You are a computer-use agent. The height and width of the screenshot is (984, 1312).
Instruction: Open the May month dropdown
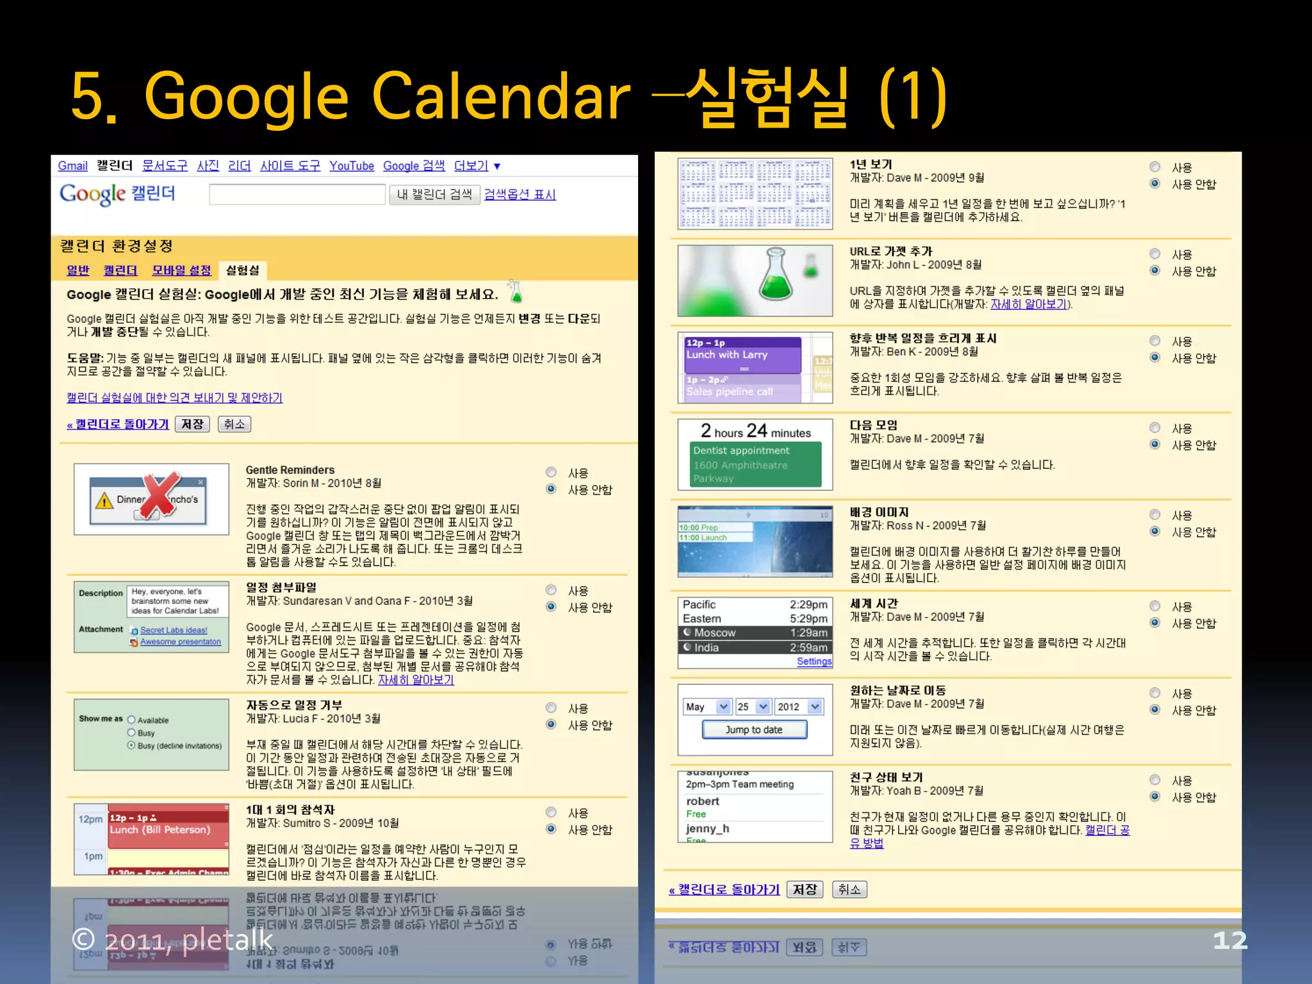(707, 707)
